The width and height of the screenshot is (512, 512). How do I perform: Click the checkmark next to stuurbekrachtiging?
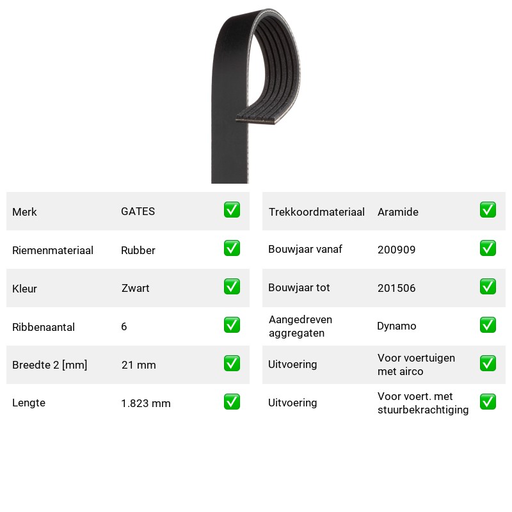point(488,402)
